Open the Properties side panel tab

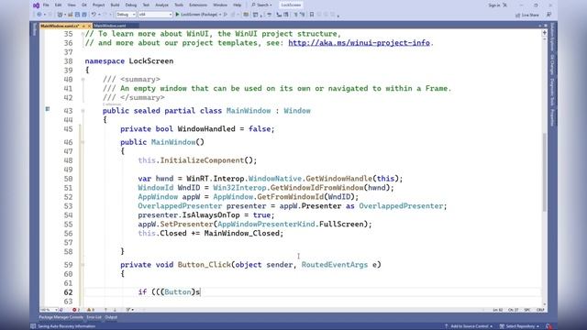[x=552, y=117]
